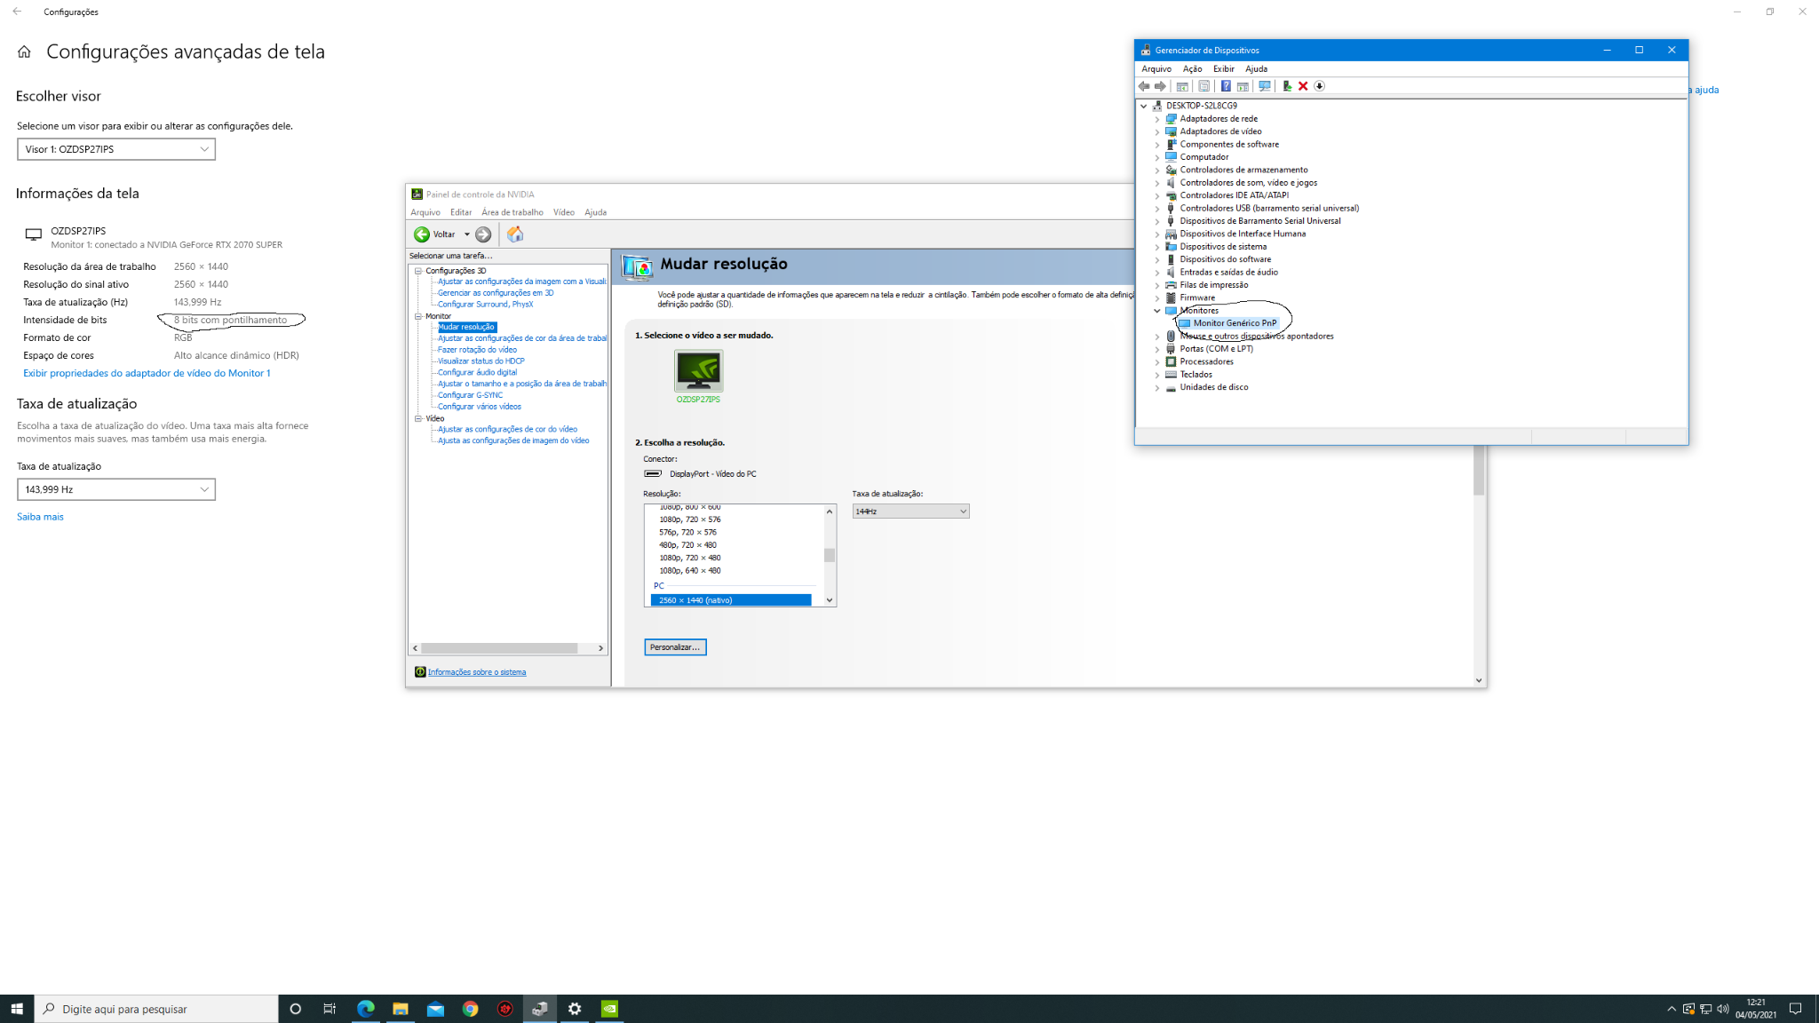
Task: Click Saiba mais link
Action: click(40, 517)
